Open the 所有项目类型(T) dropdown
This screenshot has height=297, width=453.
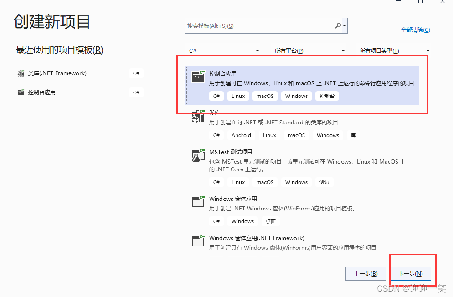[x=394, y=51]
